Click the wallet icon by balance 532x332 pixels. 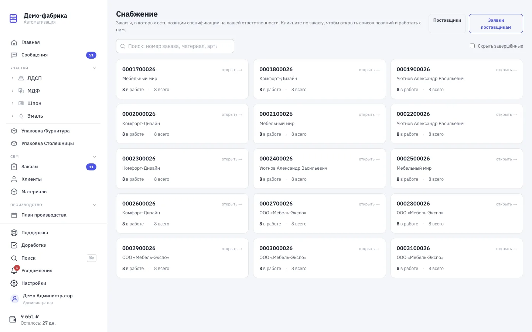[13, 319]
